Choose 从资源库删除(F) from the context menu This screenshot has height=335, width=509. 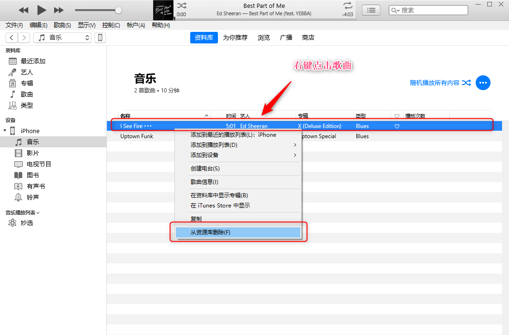pos(238,232)
